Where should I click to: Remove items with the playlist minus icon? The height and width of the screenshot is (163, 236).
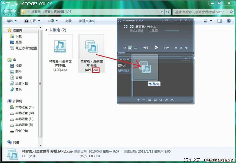coord(144,100)
